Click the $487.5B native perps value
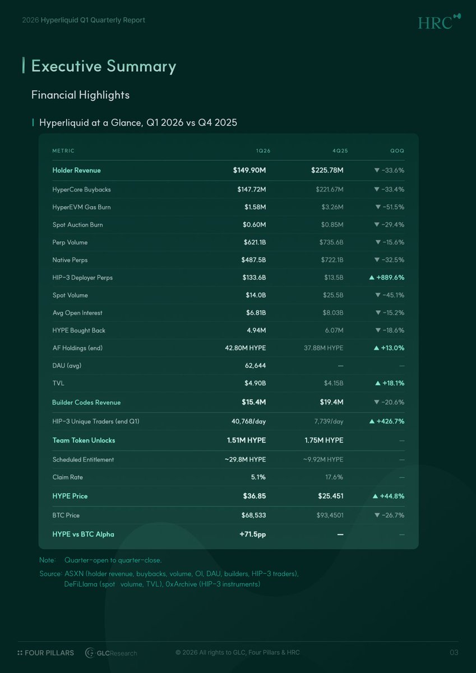 [254, 260]
